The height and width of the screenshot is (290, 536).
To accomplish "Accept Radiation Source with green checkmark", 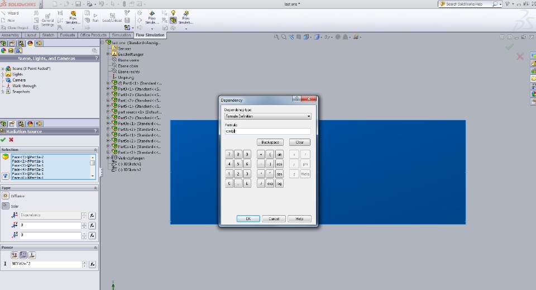I will (x=3, y=140).
